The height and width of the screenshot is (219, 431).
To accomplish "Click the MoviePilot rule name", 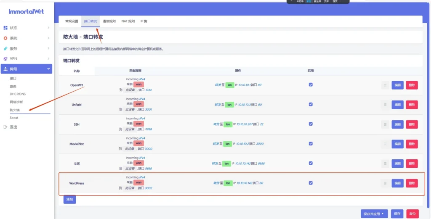I will pos(77,144).
